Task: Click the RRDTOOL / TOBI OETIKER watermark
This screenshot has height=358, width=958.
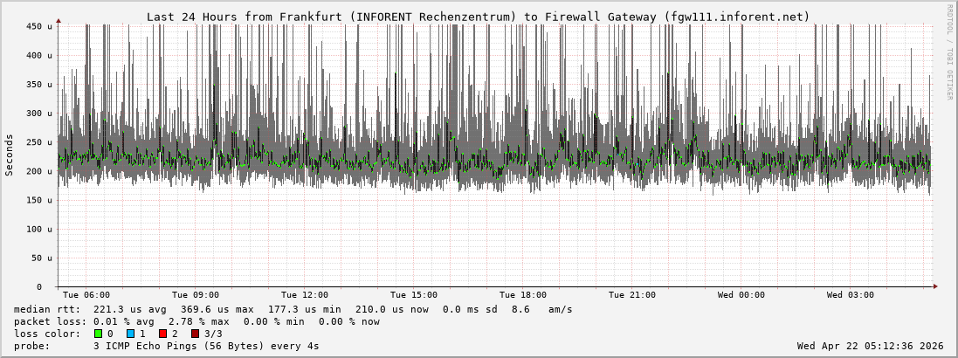Action: (x=949, y=51)
